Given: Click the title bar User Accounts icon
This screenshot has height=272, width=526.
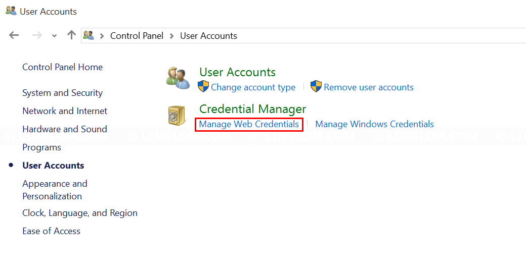Looking at the screenshot, I should pyautogui.click(x=11, y=11).
